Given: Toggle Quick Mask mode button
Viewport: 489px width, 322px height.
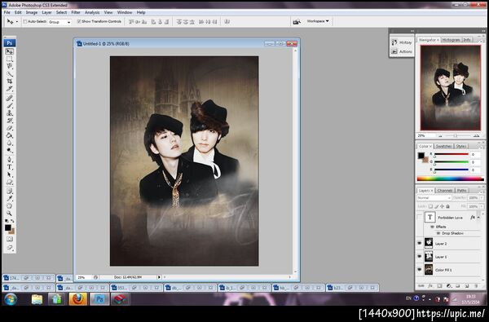Looking at the screenshot, I should 9,240.
